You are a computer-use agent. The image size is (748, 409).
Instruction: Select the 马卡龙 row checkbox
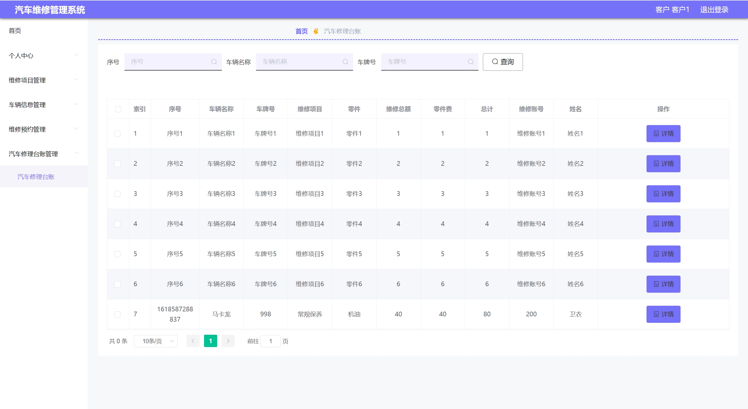tap(118, 314)
